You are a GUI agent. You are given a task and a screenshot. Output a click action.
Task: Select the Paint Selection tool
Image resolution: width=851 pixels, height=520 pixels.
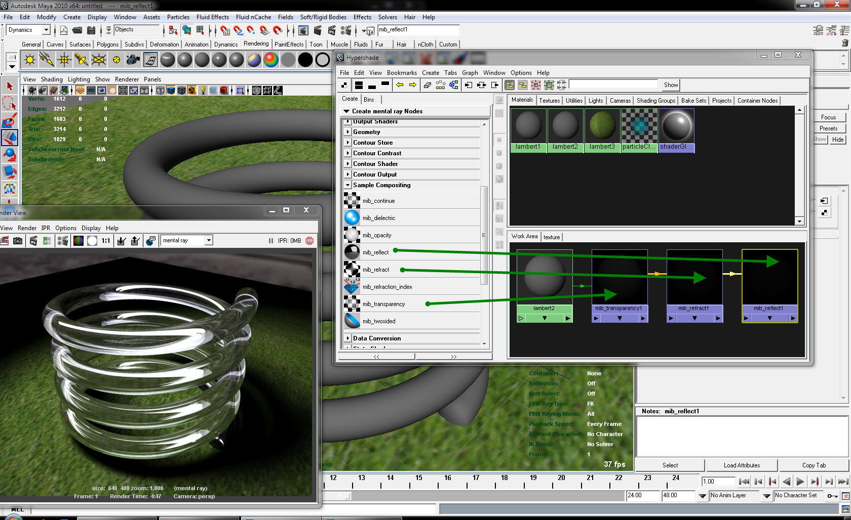point(10,121)
